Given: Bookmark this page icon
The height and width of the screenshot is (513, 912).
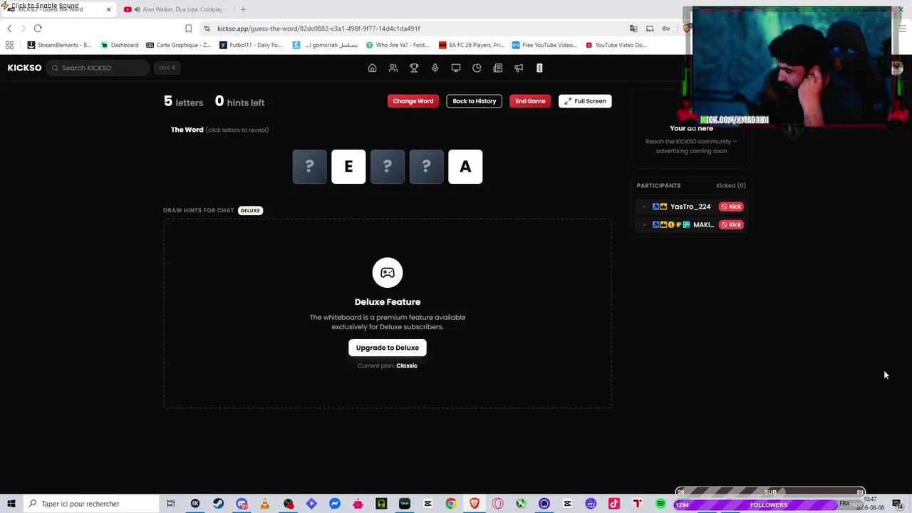Looking at the screenshot, I should (188, 28).
